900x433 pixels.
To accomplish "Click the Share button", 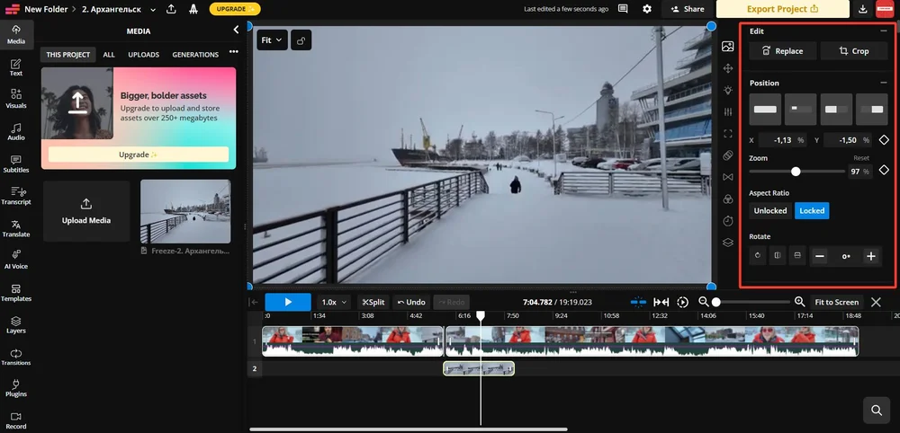I will coord(688,9).
